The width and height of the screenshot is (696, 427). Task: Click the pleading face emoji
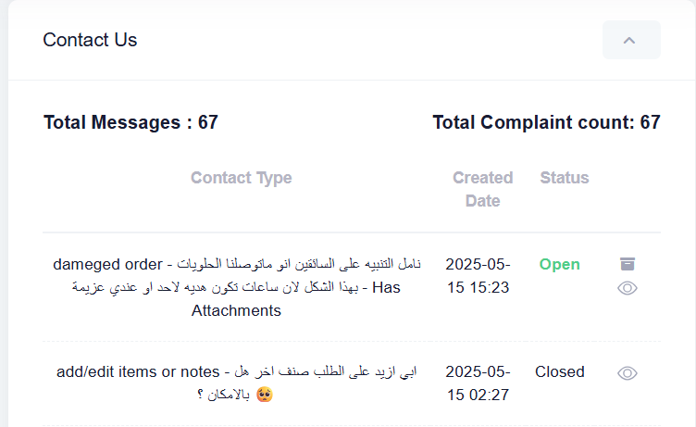tap(265, 395)
